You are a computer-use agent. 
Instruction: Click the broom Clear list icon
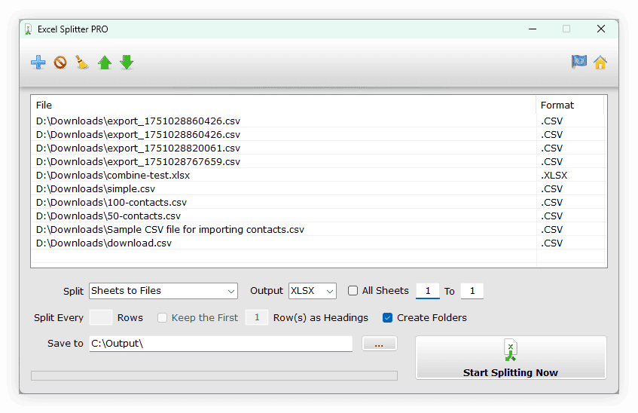pyautogui.click(x=82, y=63)
